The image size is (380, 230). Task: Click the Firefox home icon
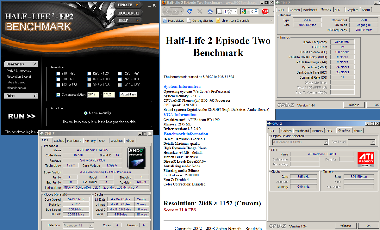210,12
